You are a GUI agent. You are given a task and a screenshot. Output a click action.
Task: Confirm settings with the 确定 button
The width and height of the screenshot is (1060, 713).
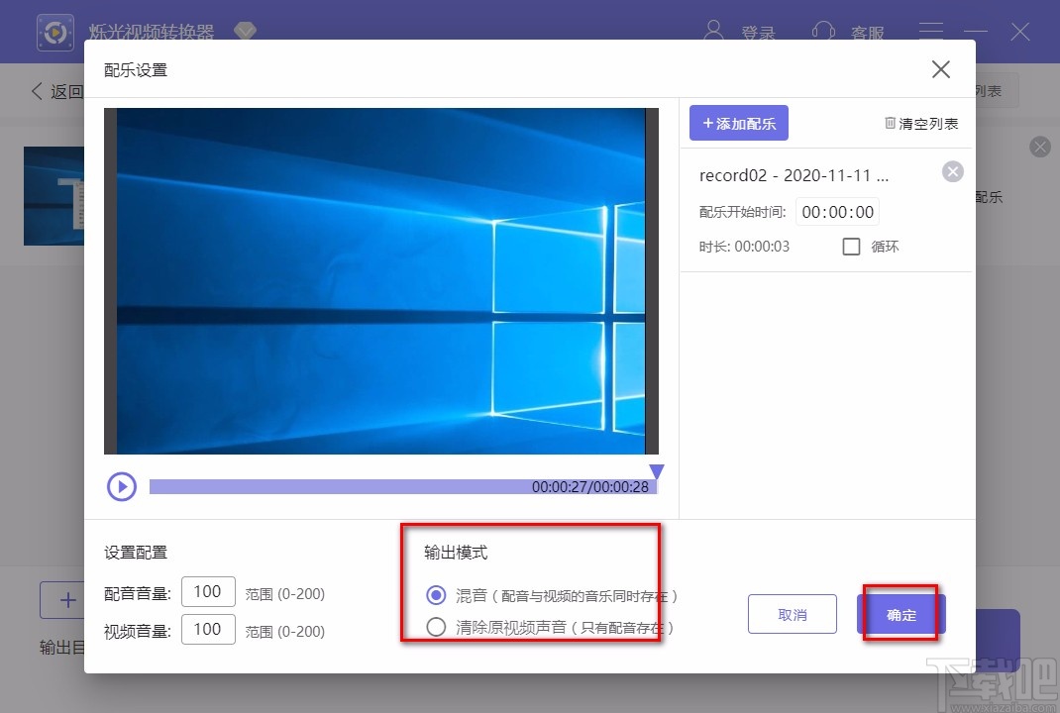[x=900, y=614]
